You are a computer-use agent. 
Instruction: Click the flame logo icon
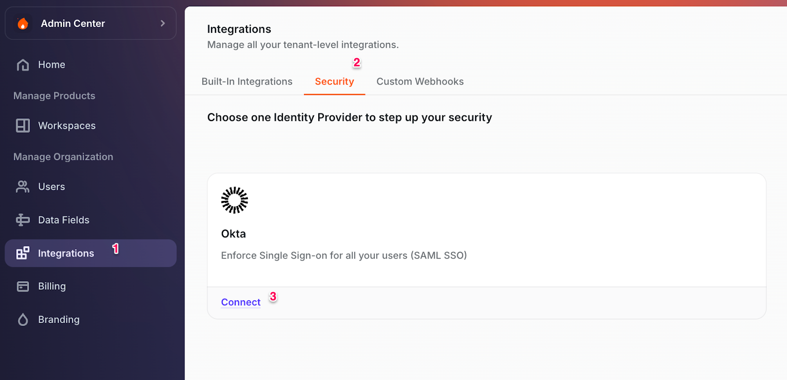coord(23,24)
